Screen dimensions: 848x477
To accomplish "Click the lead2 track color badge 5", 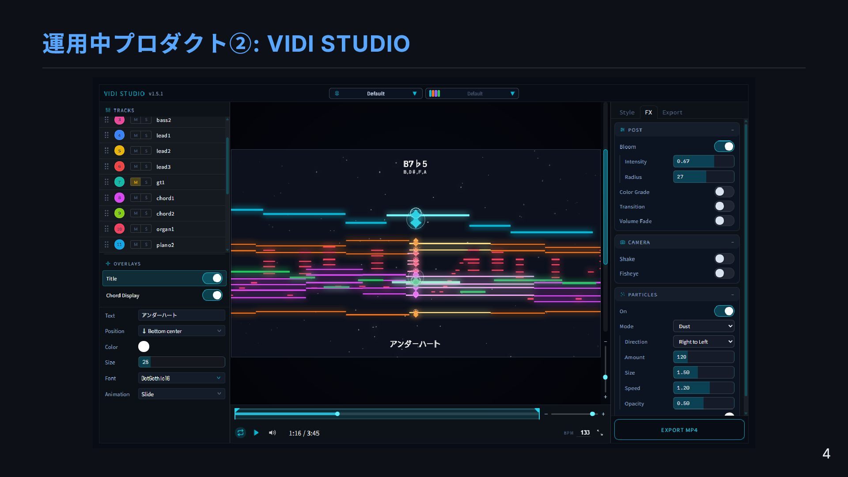I will [x=119, y=151].
